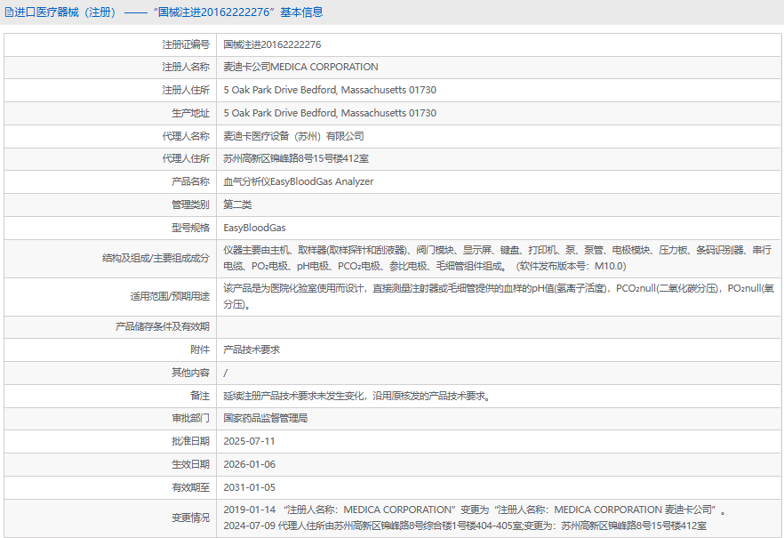The image size is (784, 538).
Task: Select management class "第二类"
Action: (x=237, y=205)
